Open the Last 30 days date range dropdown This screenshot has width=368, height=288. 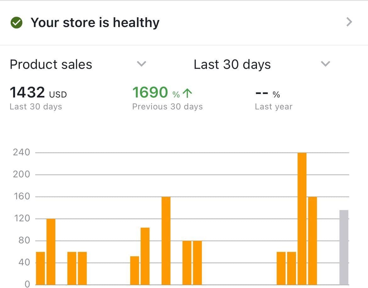pos(325,64)
